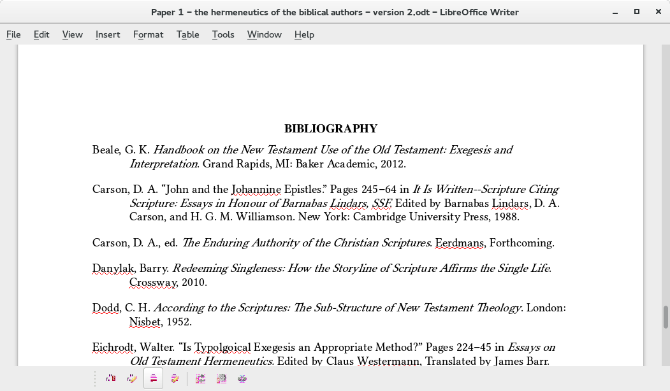
Task: Click Zotero Insert Citation icon
Action: click(x=111, y=378)
